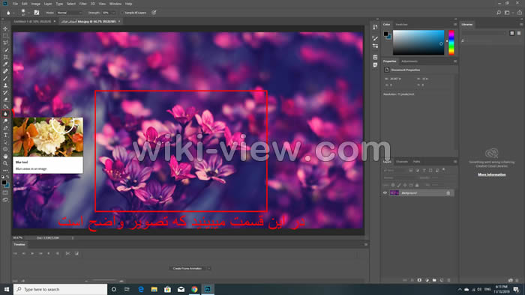Click the Background layer thumbnail
The width and height of the screenshot is (525, 295).
pyautogui.click(x=394, y=192)
